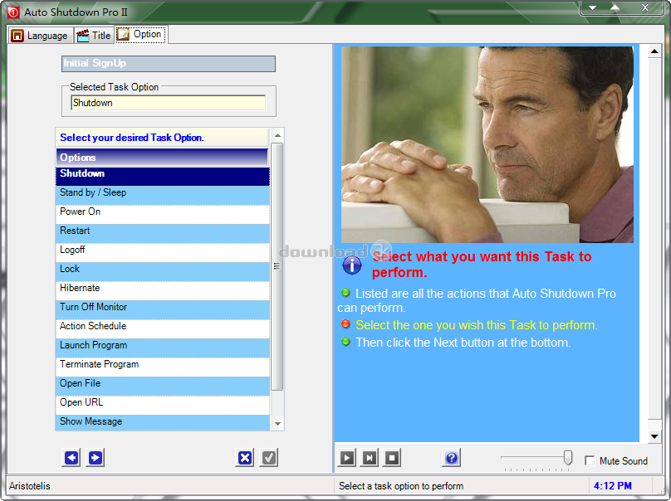Click Aristotelis in the status bar
Viewport: 671px width, 501px height.
[30, 486]
